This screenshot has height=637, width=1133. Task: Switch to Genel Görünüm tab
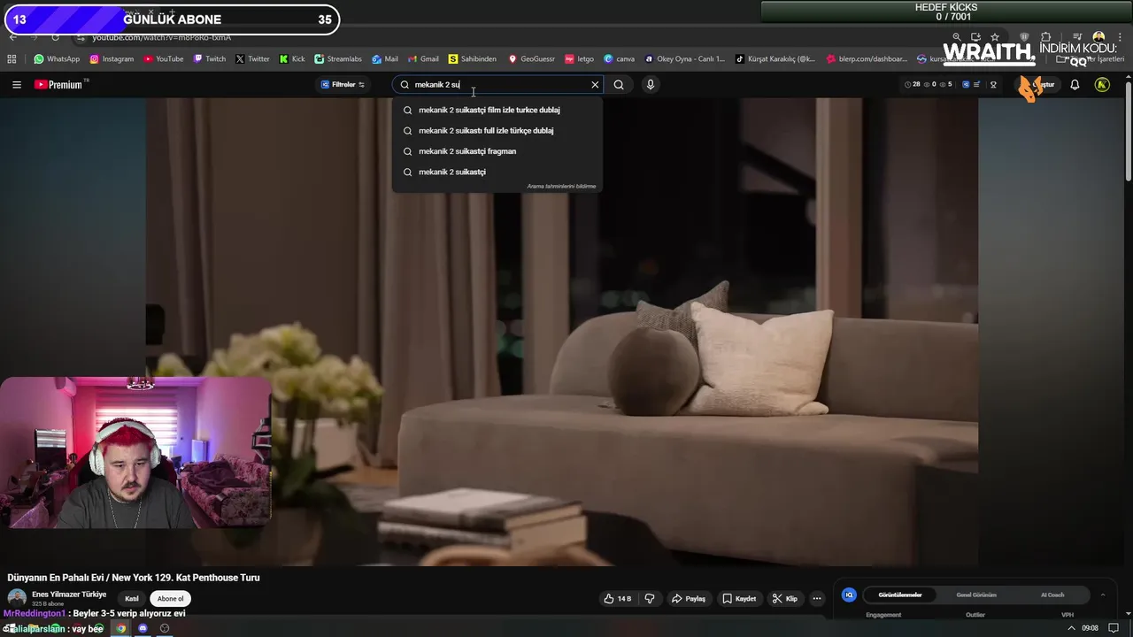tap(976, 595)
